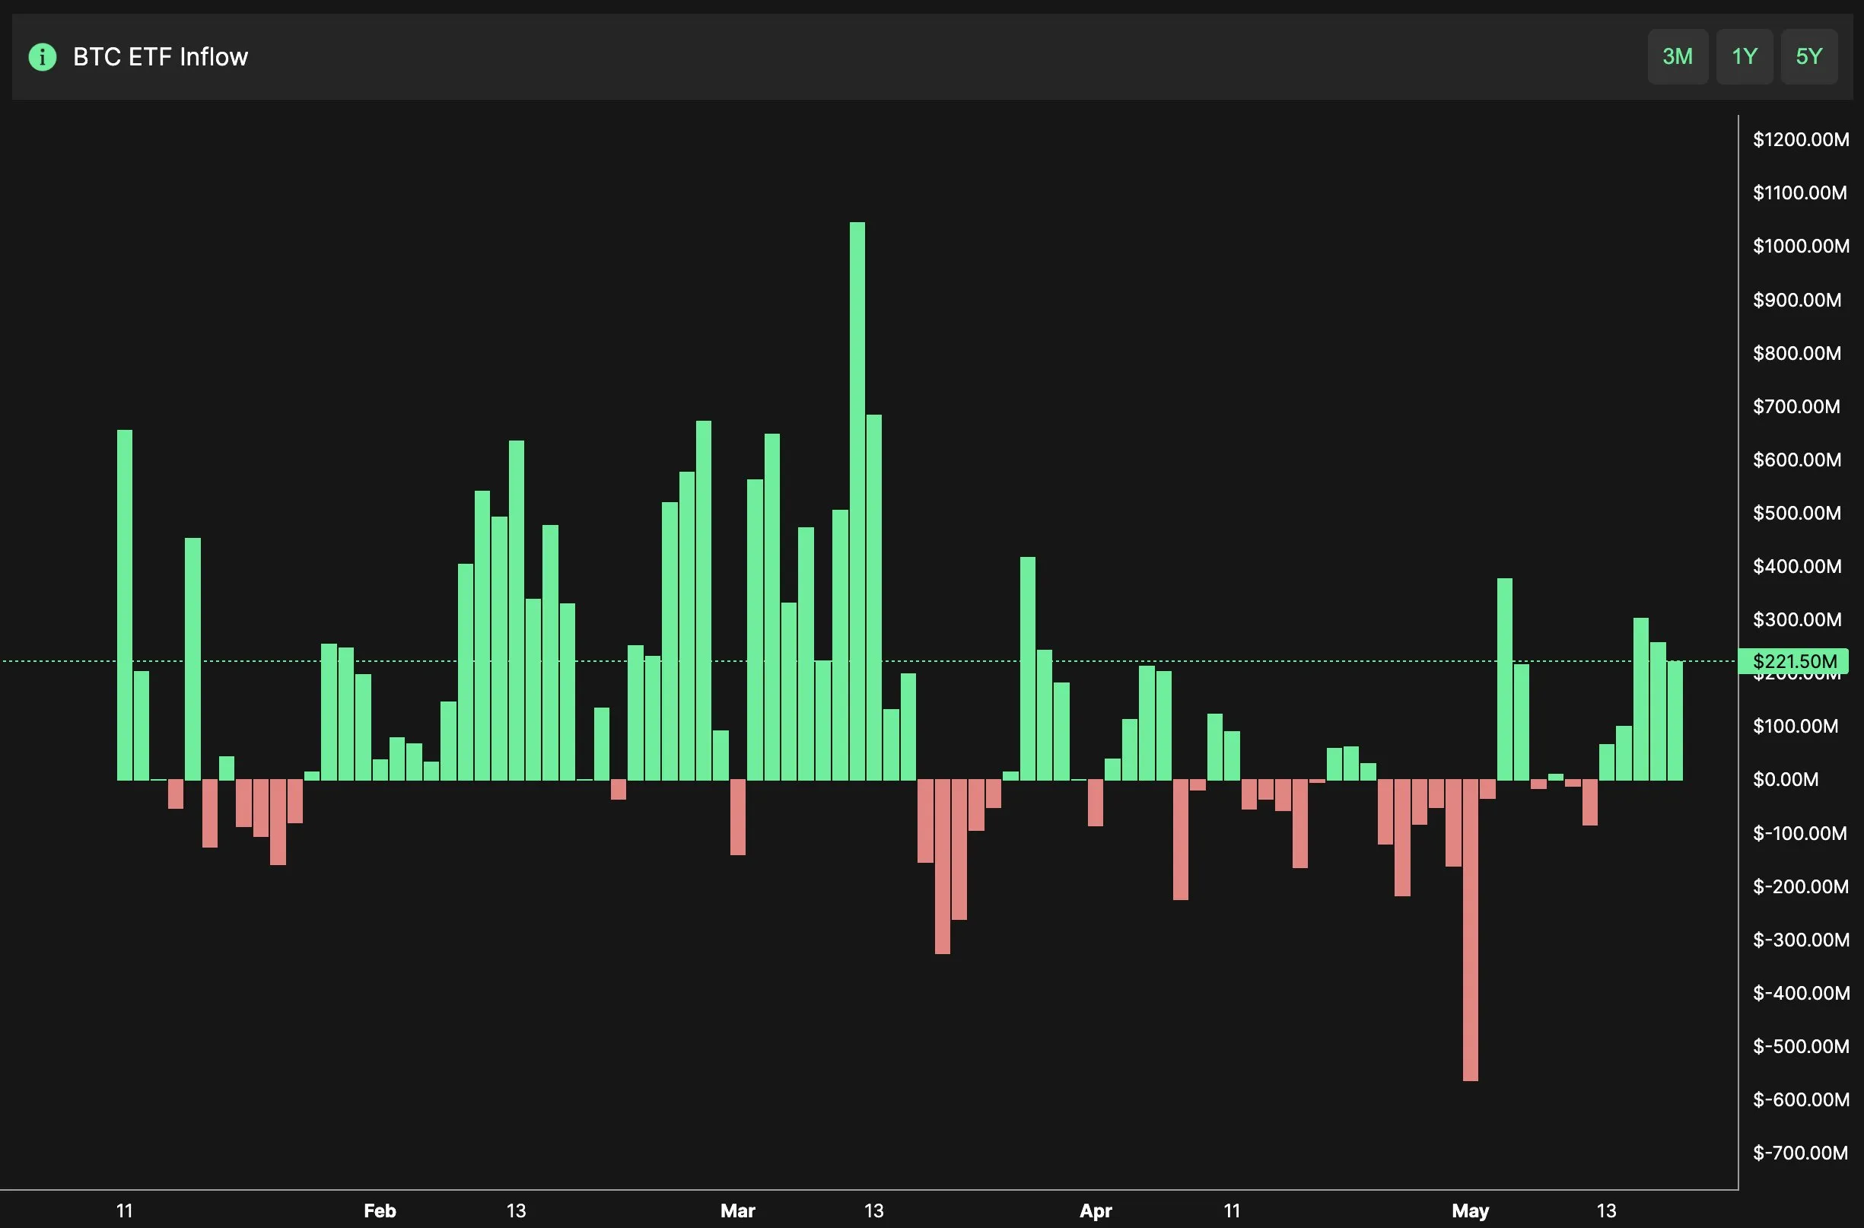The height and width of the screenshot is (1228, 1864).
Task: Click the $-700.00M axis label
Action: tap(1799, 1152)
